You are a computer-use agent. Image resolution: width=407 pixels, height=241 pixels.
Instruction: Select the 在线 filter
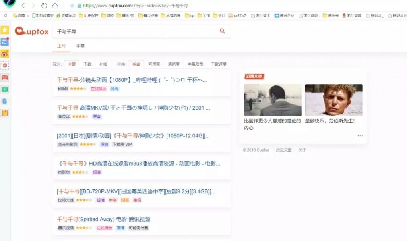tap(103, 64)
